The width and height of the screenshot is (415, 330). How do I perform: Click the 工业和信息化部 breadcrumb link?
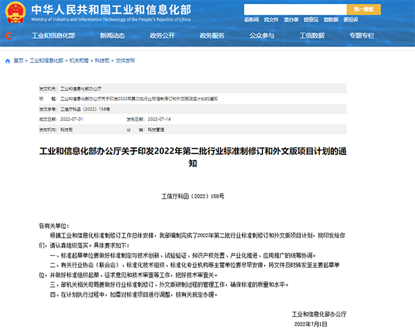click(46, 61)
